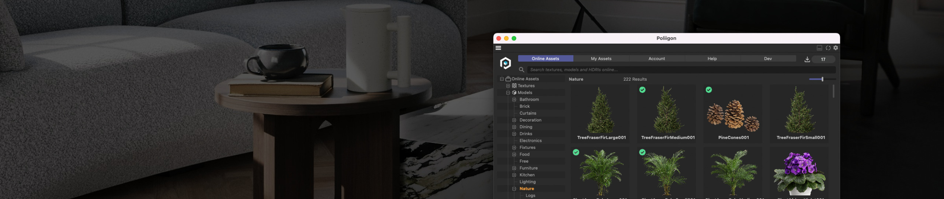Screen dimensions: 944x199
Task: Click the dock panel layout icon
Action: point(819,48)
